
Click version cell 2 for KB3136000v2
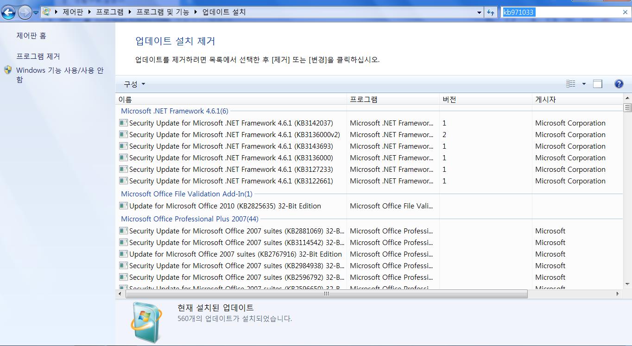[x=444, y=135]
